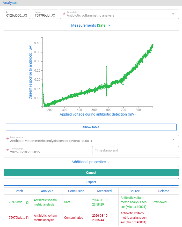This screenshot has height=227, width=182.
Task: Expand Additional properties section
Action: (91, 162)
